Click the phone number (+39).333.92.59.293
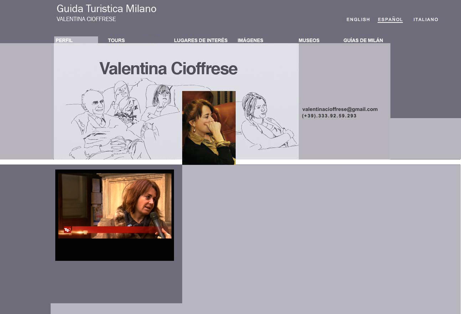 (x=329, y=116)
